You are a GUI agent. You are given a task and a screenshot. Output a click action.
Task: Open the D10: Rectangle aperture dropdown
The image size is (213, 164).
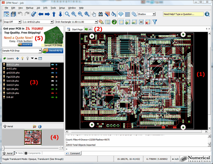[x=96, y=22]
